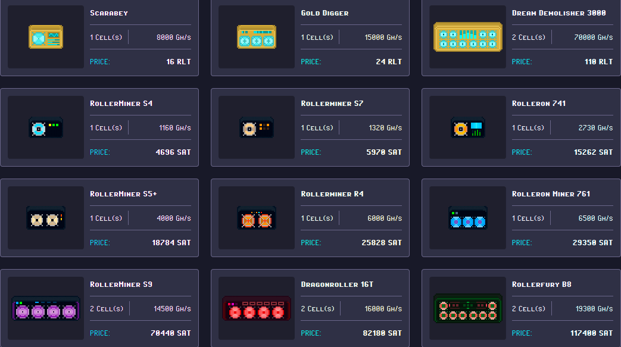The width and height of the screenshot is (621, 347).
Task: Click the Rolleron Miner 761 title
Action: (x=551, y=193)
